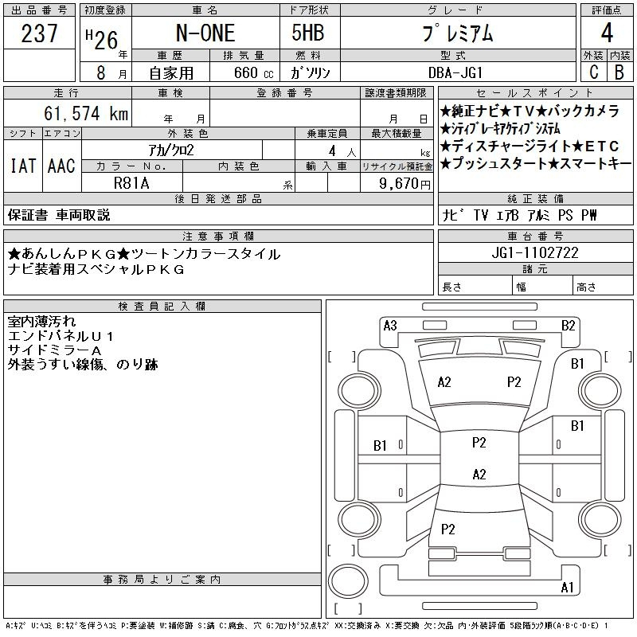Select the "B2" damage mark on the diagram

[568, 326]
